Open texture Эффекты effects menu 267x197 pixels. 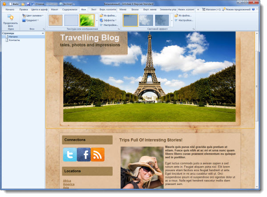click(x=109, y=20)
